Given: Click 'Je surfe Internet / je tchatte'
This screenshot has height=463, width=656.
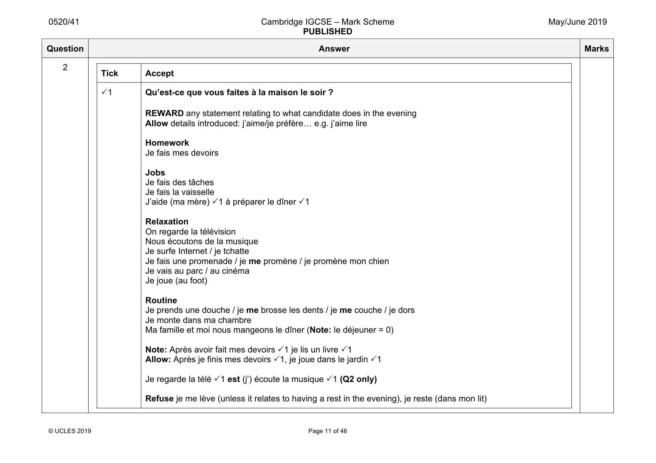Looking at the screenshot, I should tap(197, 251).
